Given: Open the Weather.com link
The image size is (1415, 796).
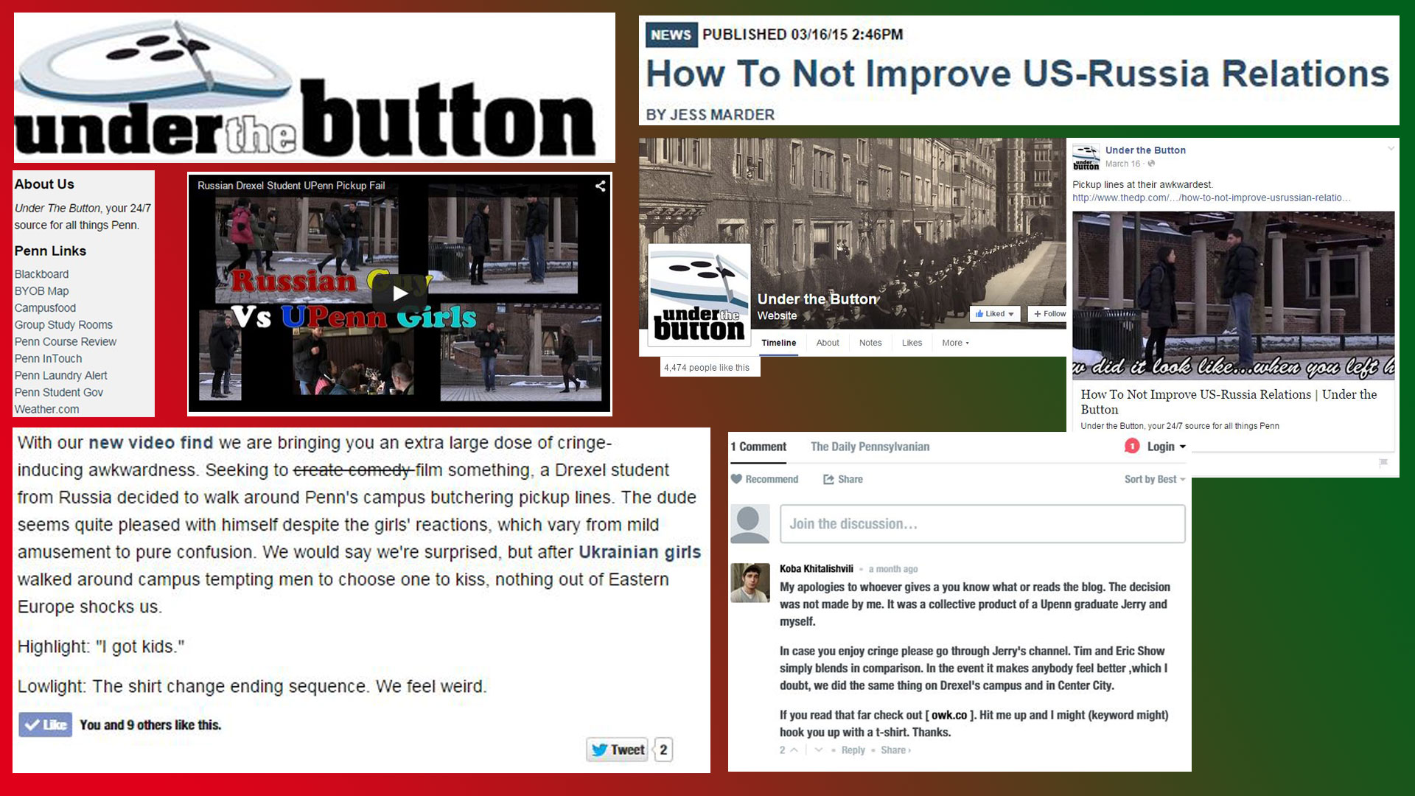Looking at the screenshot, I should (46, 410).
